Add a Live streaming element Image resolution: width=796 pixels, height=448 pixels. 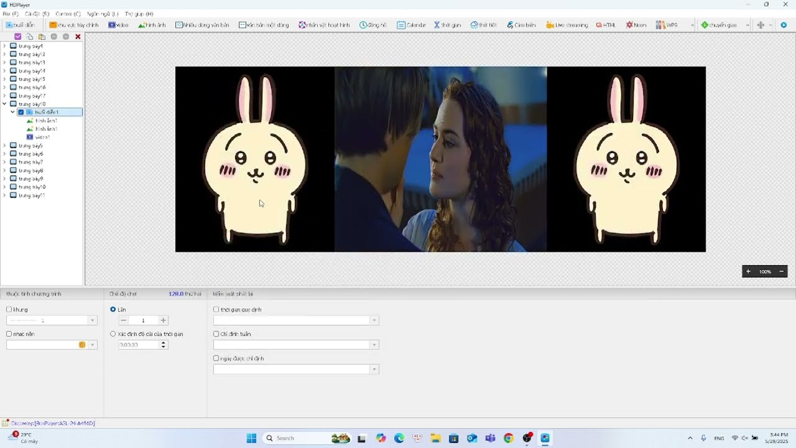click(x=567, y=25)
